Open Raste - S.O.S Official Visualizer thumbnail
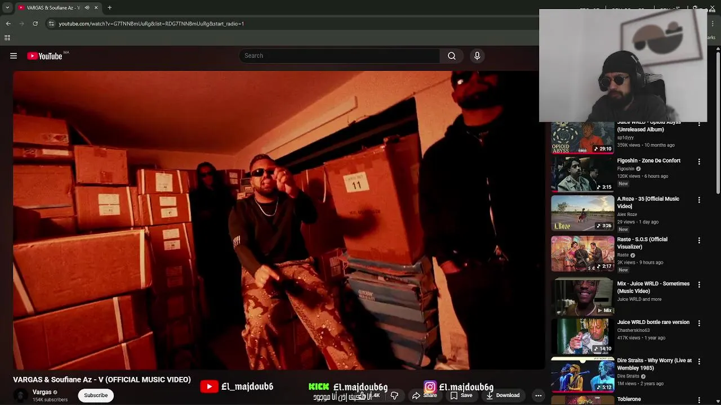721x405 pixels. (x=582, y=254)
